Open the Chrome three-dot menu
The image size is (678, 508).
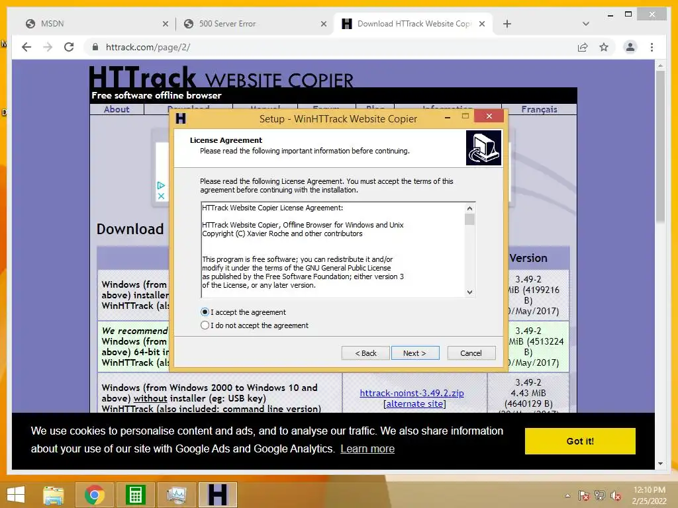(652, 47)
